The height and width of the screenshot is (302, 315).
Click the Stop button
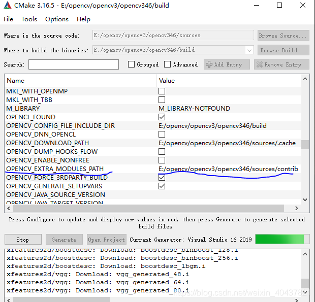[23, 240]
